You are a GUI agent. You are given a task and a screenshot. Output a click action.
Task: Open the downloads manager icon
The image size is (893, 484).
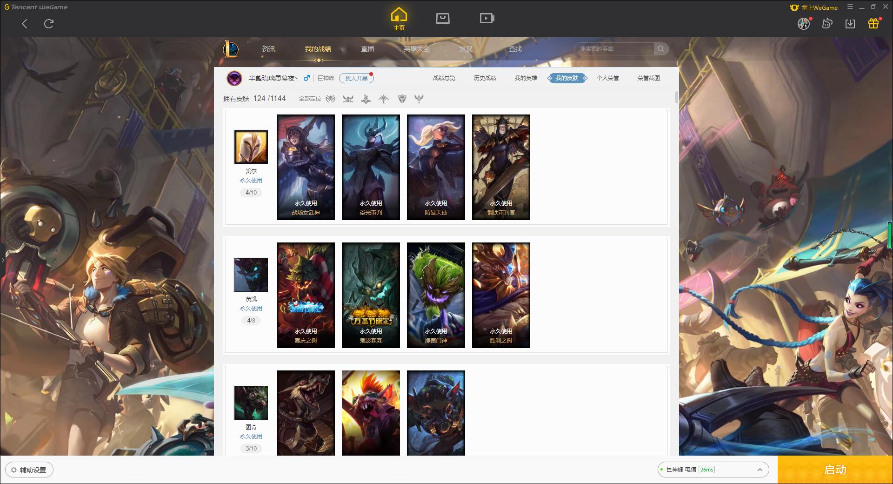[850, 24]
